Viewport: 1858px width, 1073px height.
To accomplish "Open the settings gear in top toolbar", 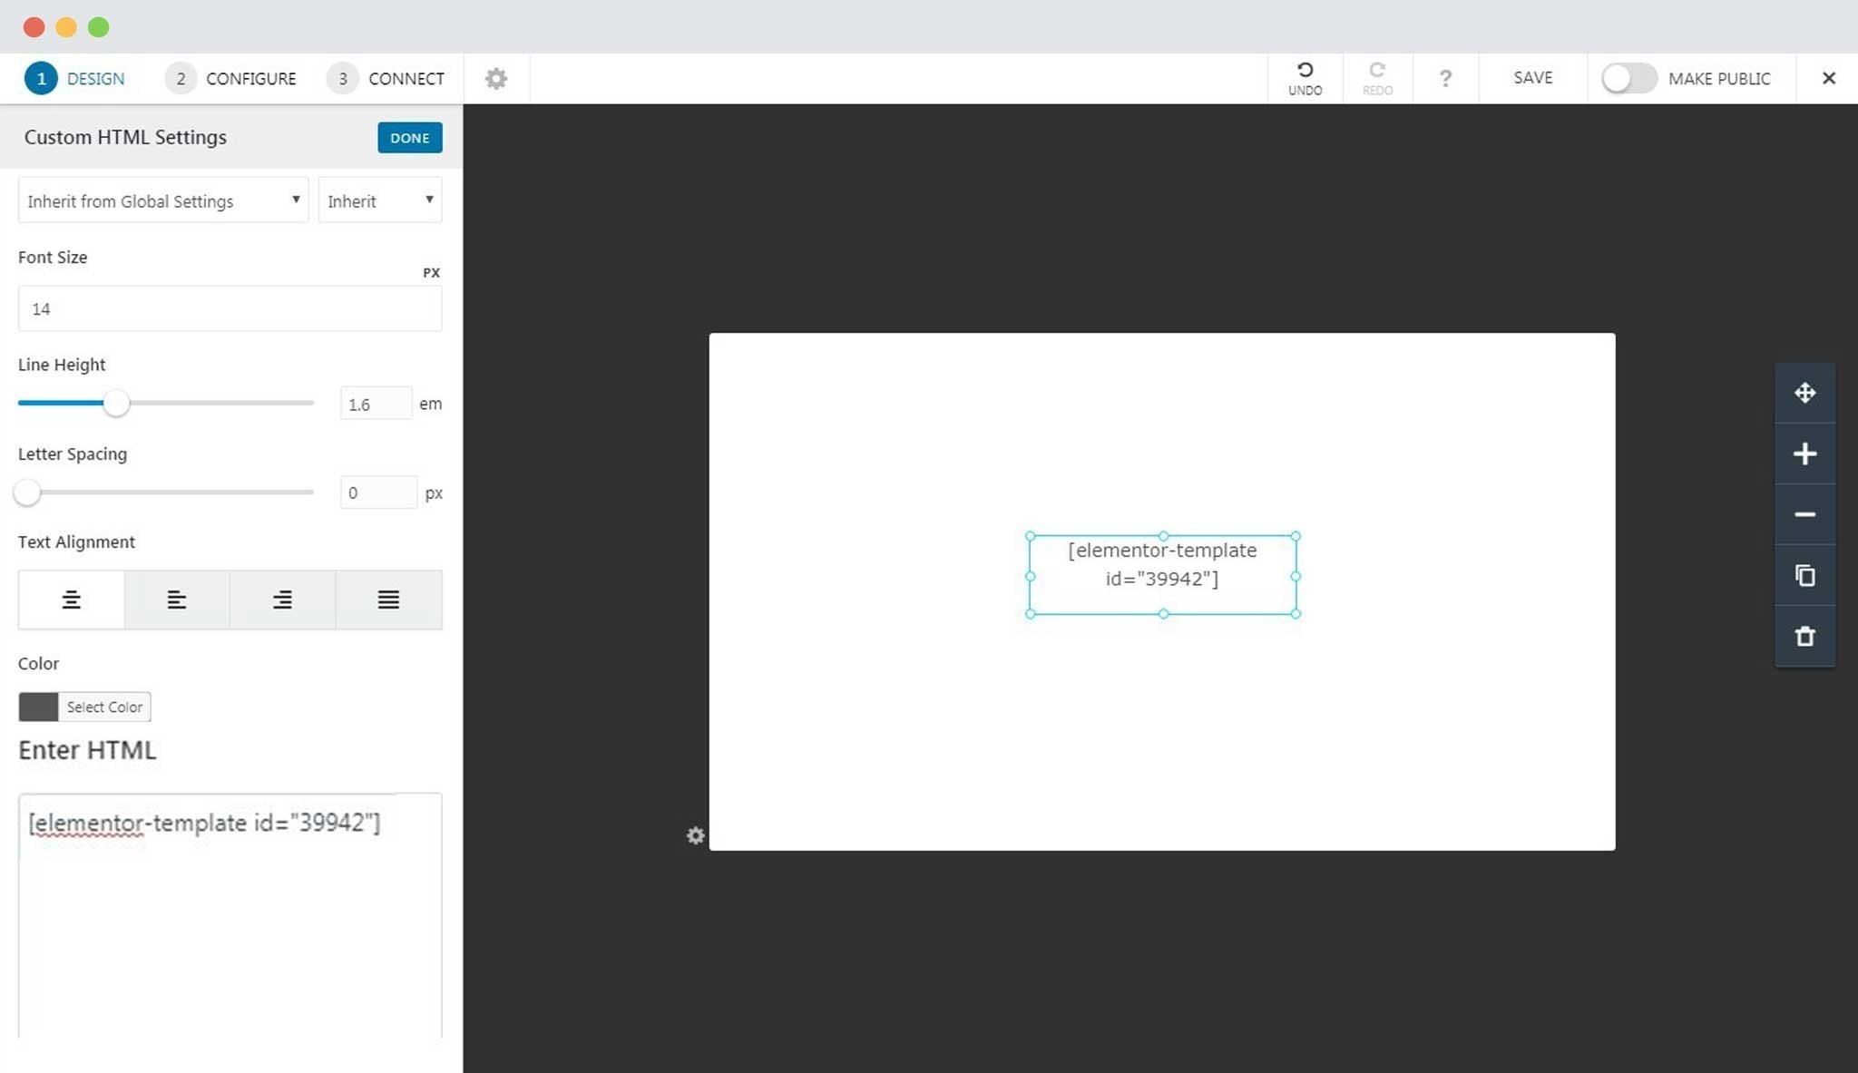I will (x=496, y=79).
